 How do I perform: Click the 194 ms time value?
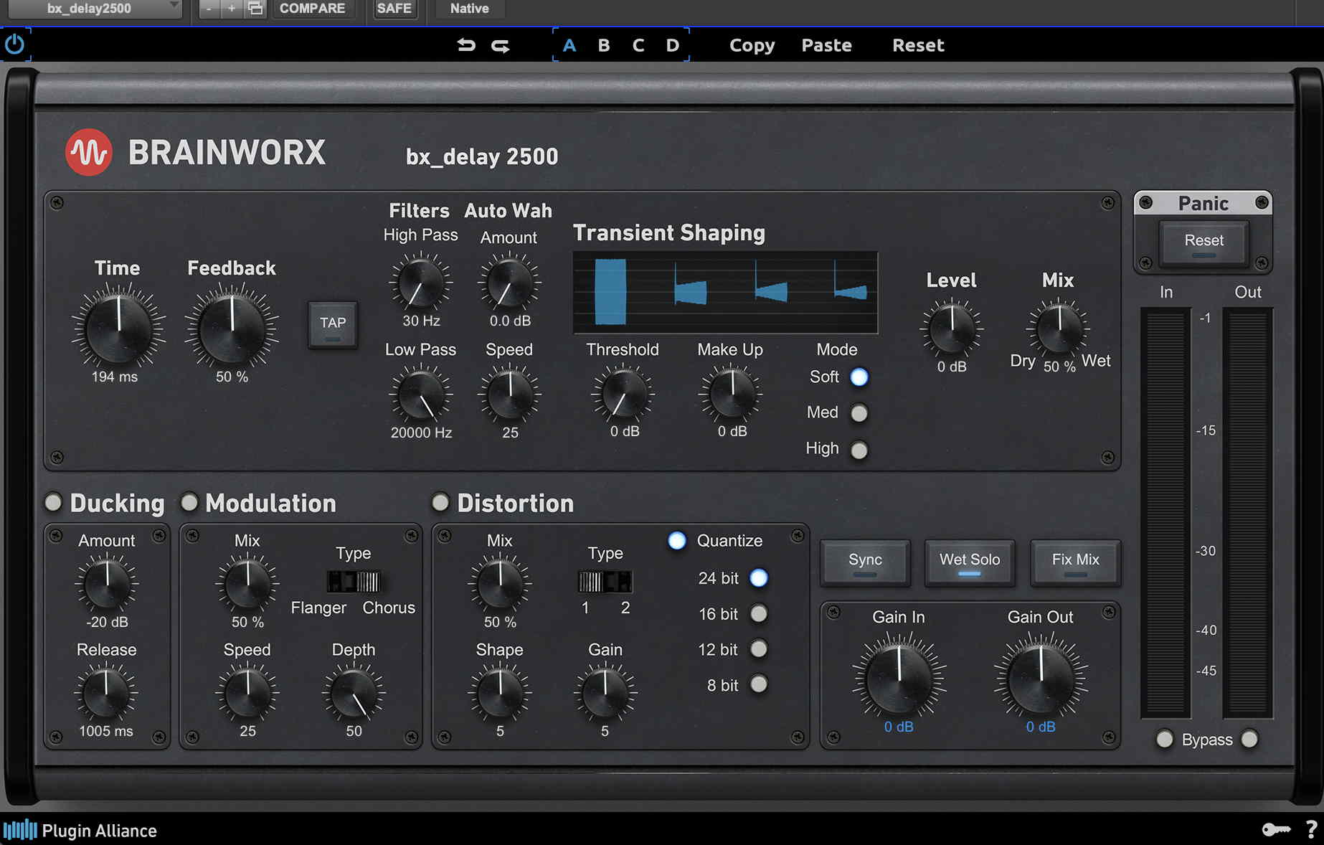click(115, 377)
